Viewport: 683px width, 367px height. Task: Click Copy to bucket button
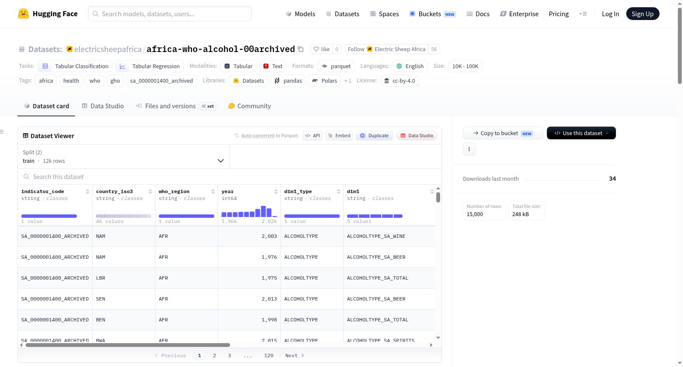(503, 133)
